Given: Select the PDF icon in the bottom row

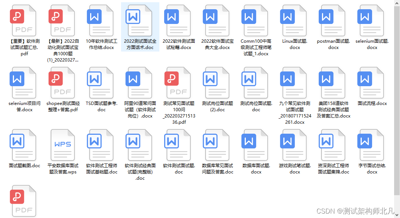Looking at the screenshot, I should coord(23,201).
